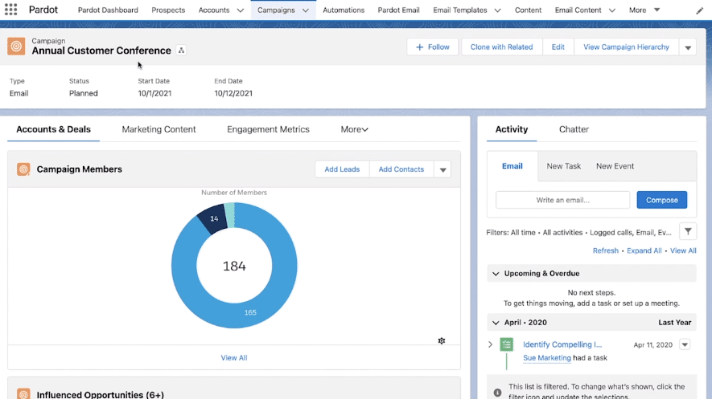This screenshot has width=712, height=399.
Task: Open Campaigns nav dropdown chevron
Action: click(306, 10)
